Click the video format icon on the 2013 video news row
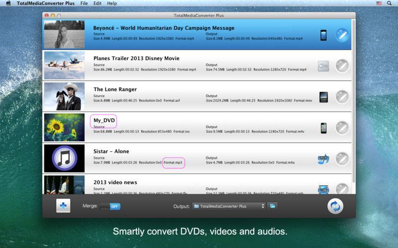 [x=323, y=189]
